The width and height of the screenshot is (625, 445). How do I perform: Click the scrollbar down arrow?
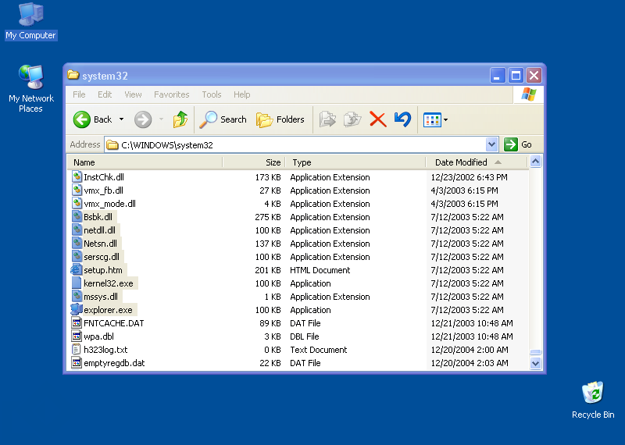[x=535, y=363]
